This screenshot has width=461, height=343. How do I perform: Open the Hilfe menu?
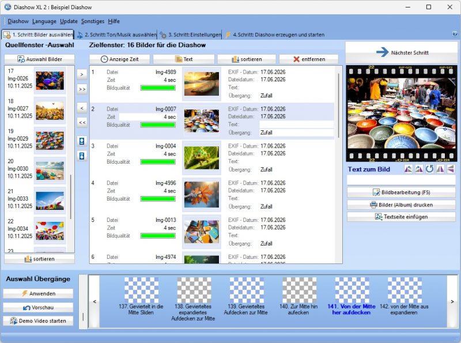point(114,21)
